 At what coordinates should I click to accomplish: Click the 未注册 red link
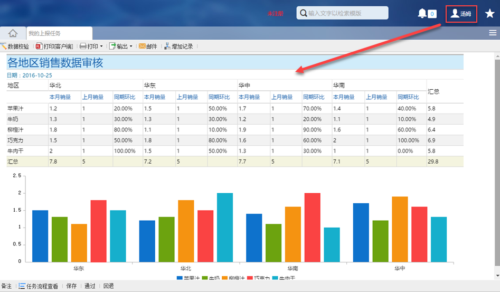pyautogui.click(x=275, y=13)
